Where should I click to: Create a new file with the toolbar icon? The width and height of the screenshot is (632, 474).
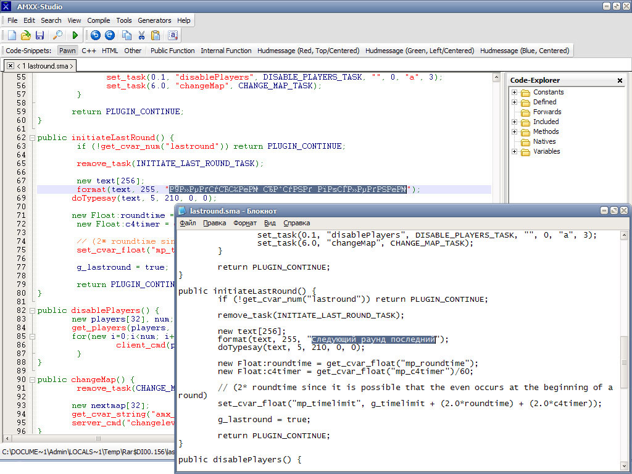(12, 36)
